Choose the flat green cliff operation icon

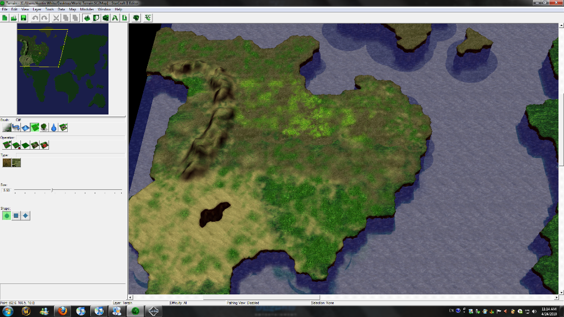coord(25,145)
